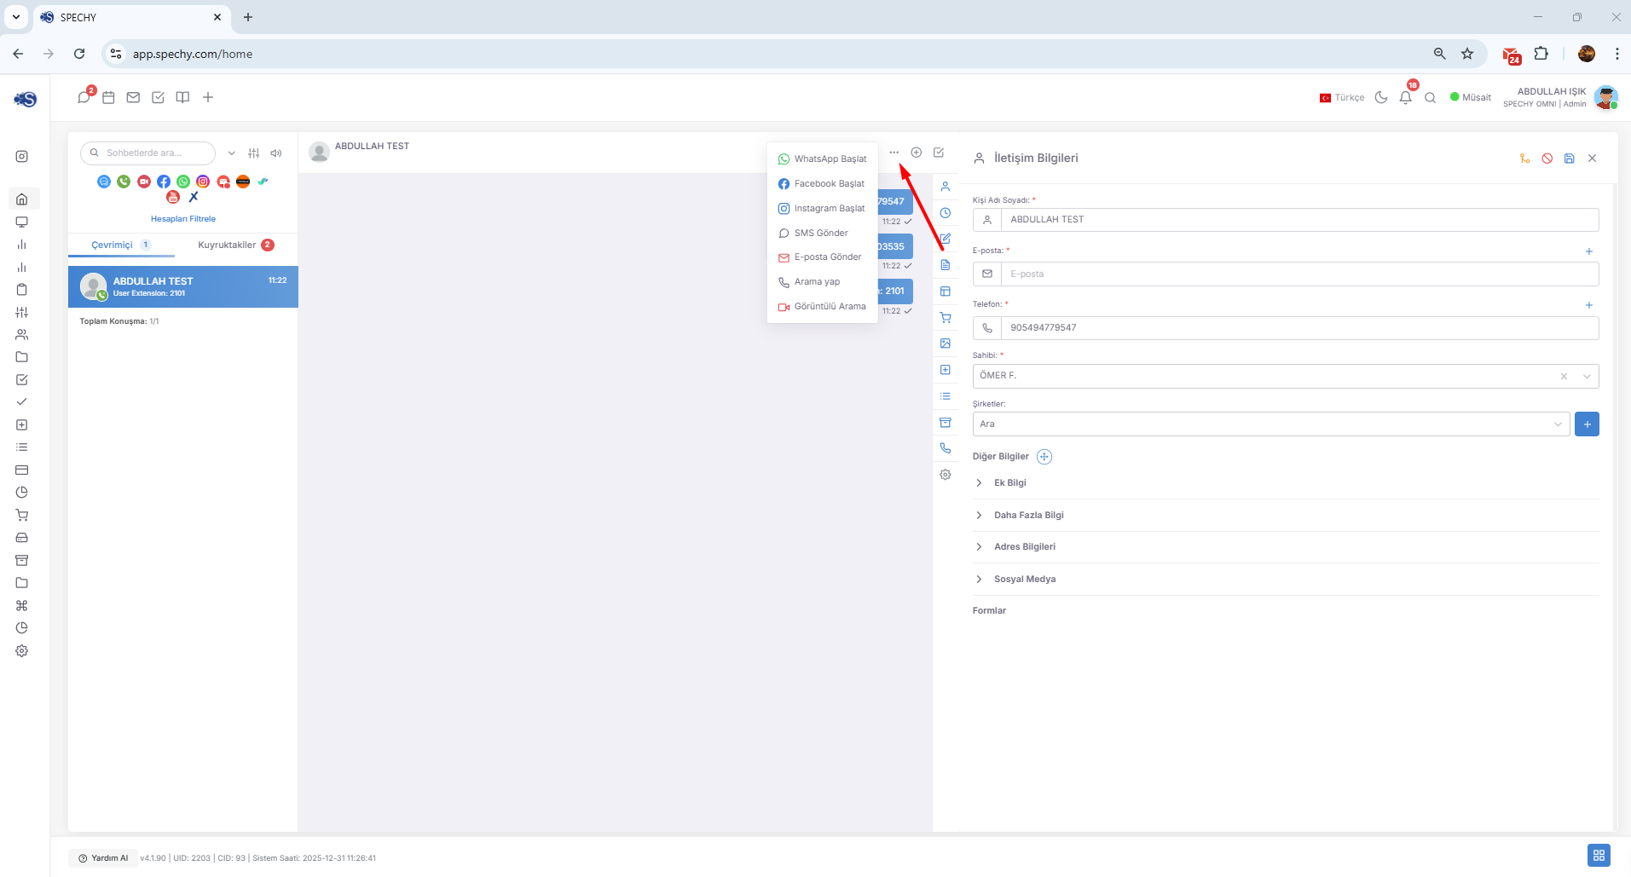This screenshot has width=1631, height=877.
Task: Open the Şirketler Ara dropdown
Action: 1271,424
